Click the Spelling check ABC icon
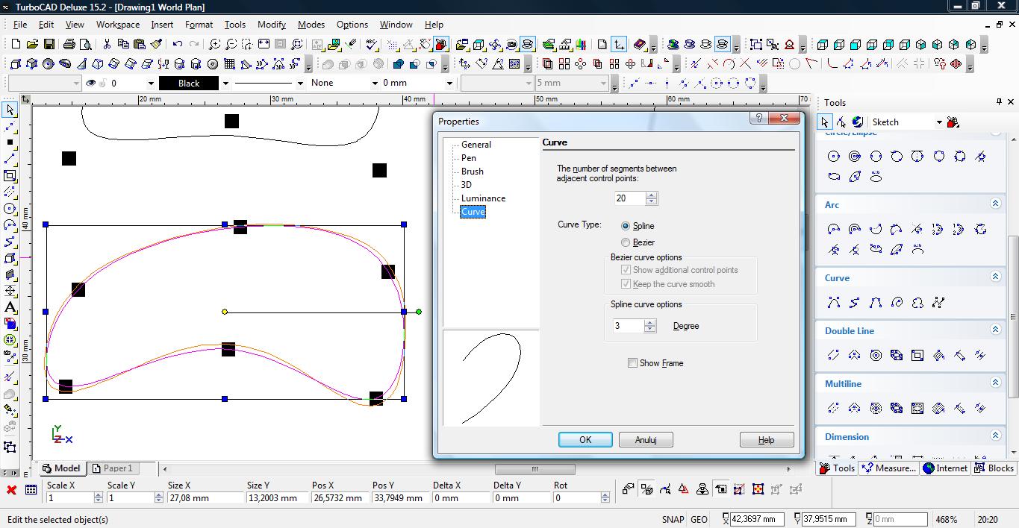The image size is (1019, 528). (372, 45)
